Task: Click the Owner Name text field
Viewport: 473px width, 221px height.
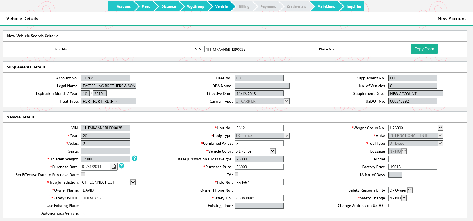Action: tap(108, 190)
